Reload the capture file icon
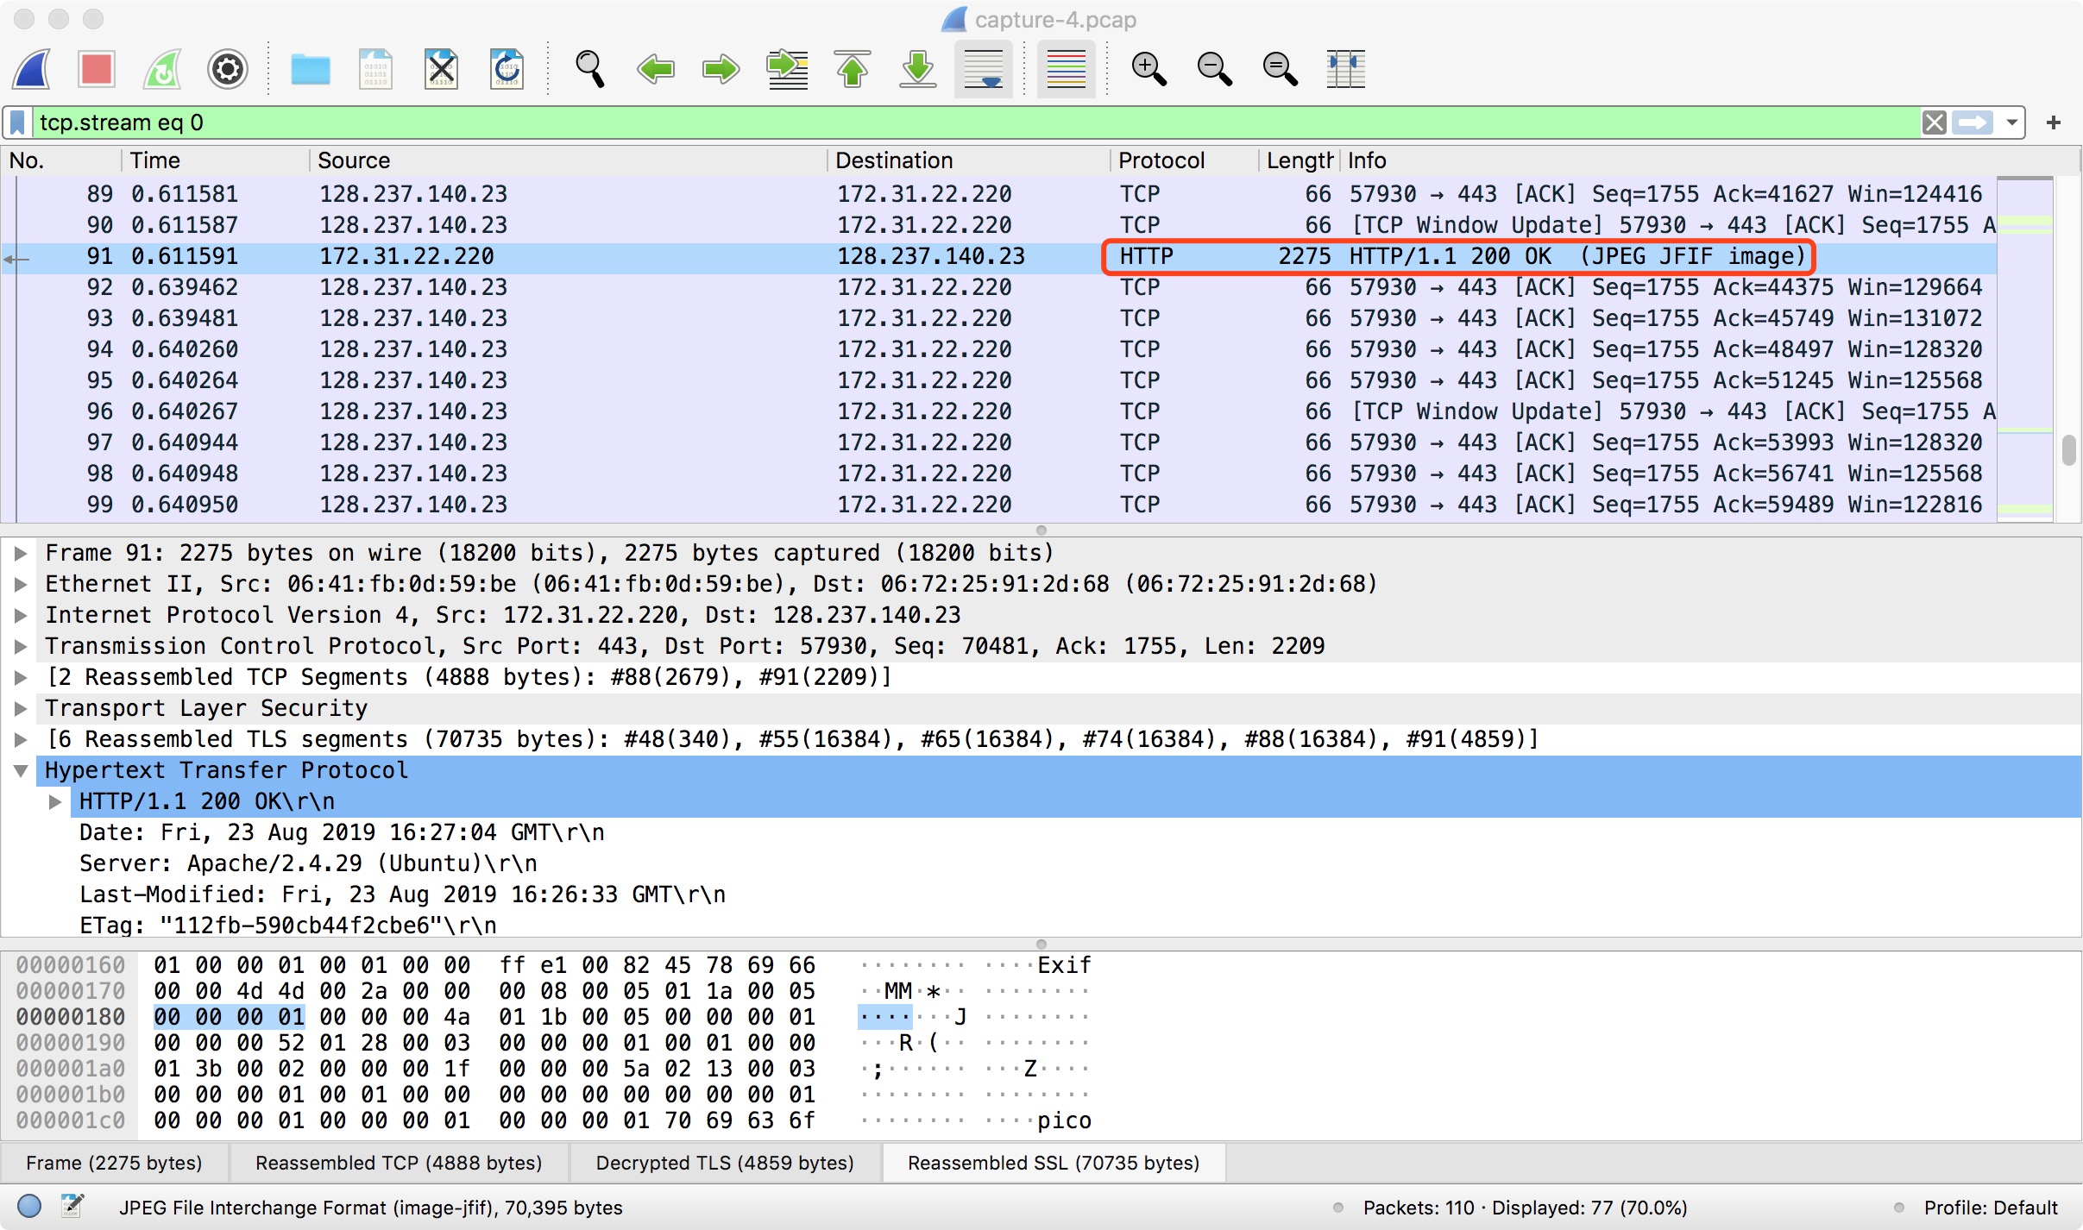2083x1230 pixels. 507,69
